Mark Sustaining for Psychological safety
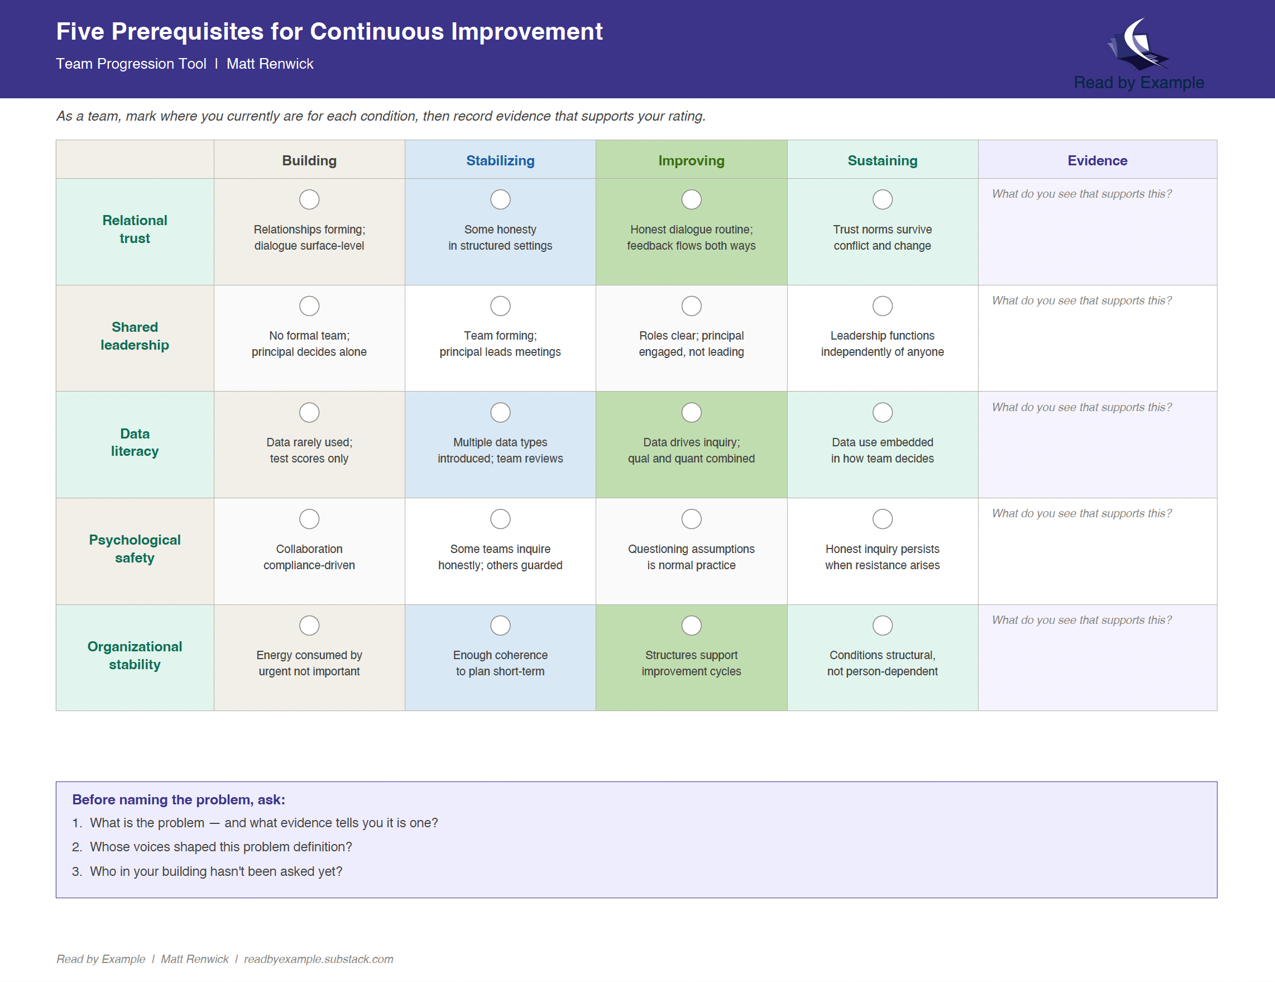The image size is (1275, 982). pos(882,519)
